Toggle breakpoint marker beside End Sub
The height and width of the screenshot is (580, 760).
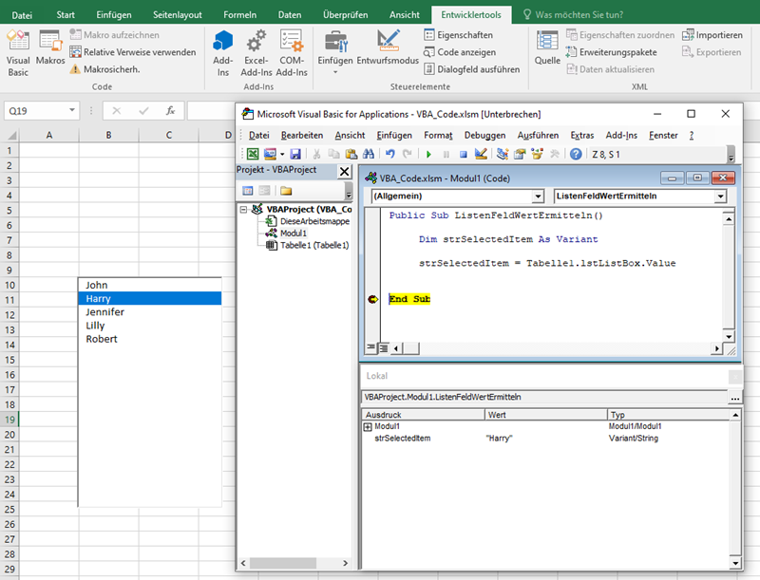point(372,299)
